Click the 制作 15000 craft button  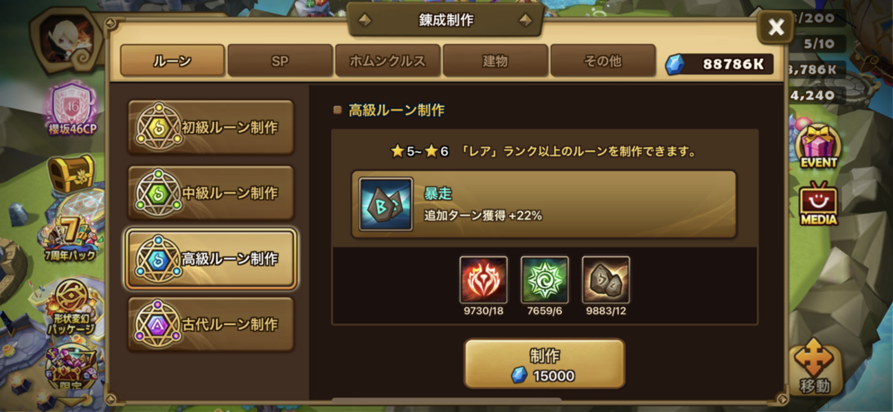coord(545,364)
